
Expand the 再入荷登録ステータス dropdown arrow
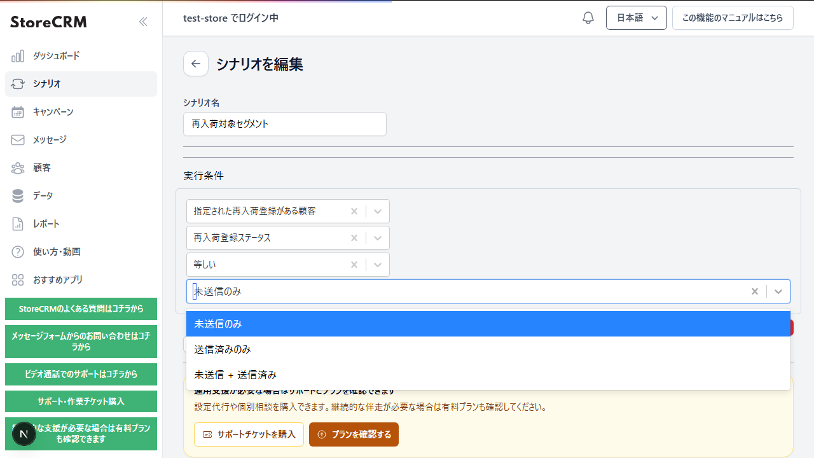coord(378,238)
